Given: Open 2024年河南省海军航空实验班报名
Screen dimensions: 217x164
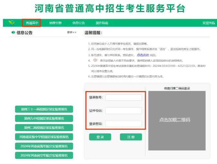Looking at the screenshot, I should (44, 146).
